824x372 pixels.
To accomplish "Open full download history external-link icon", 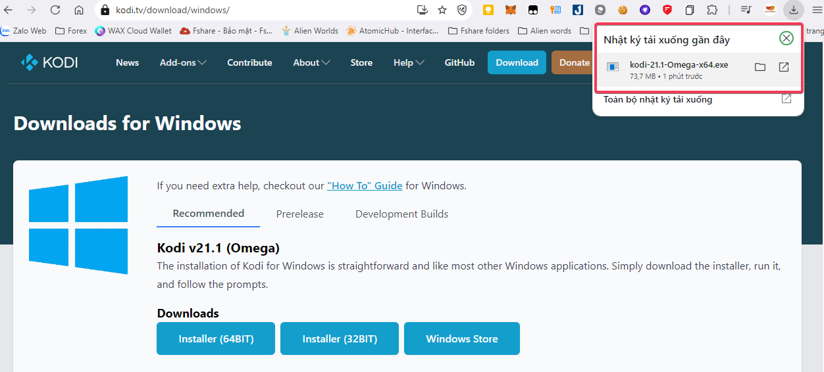I will [786, 99].
